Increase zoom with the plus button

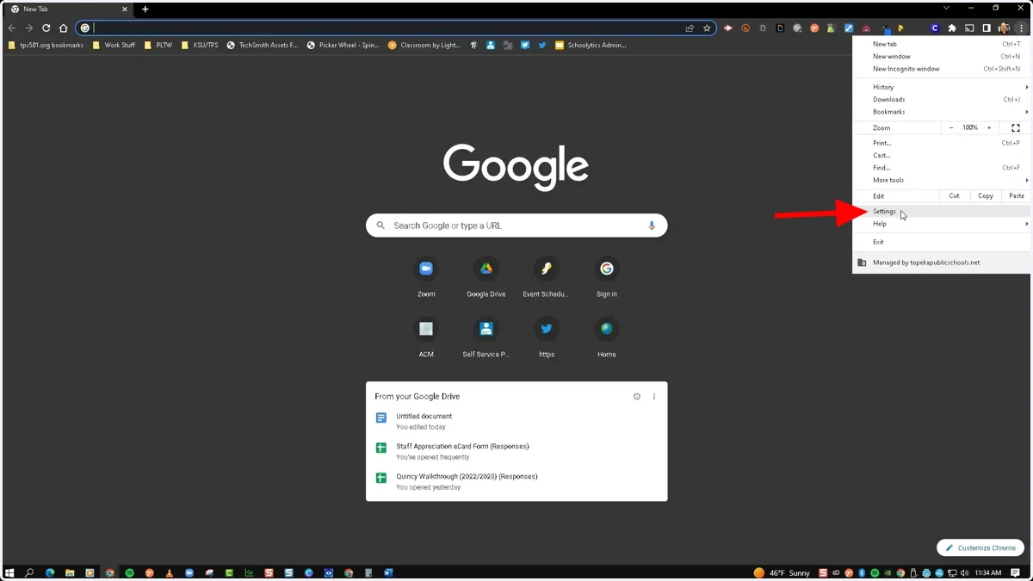coord(989,127)
